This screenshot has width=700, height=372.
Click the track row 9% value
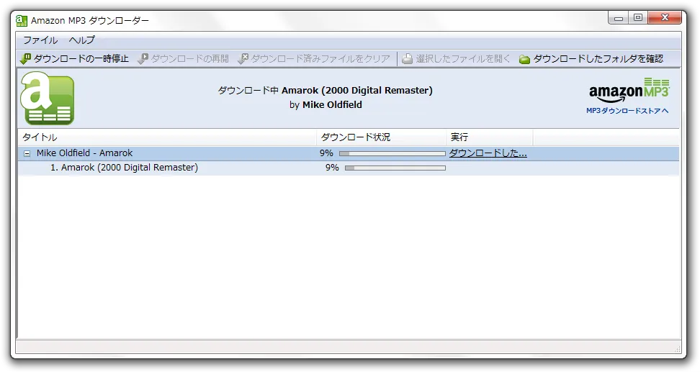332,168
